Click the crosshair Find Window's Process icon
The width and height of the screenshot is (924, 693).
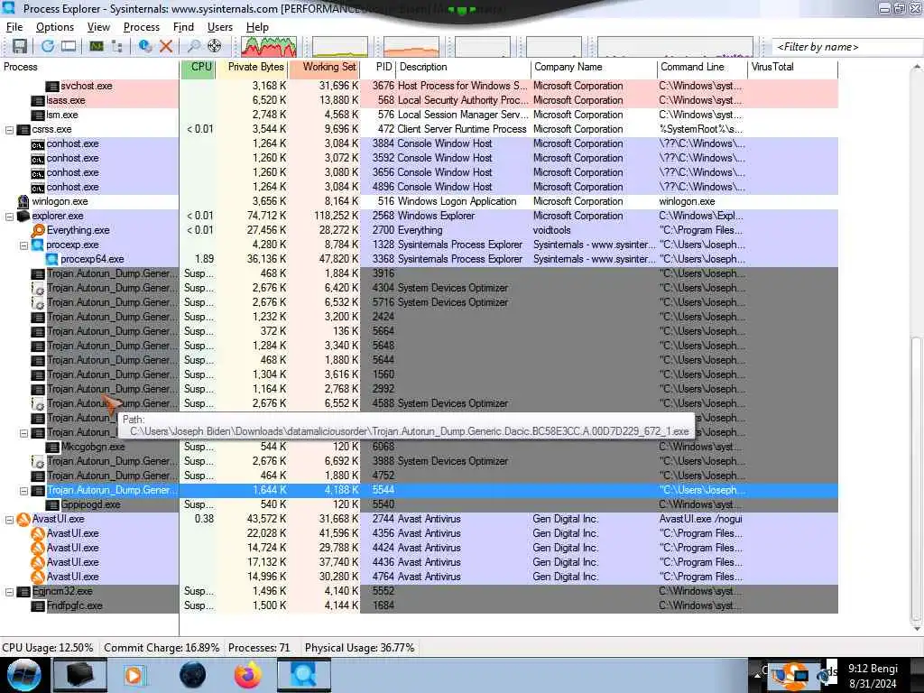[215, 47]
